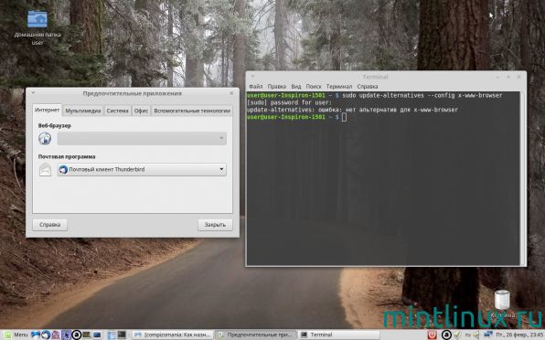545x340 pixels.
Task: Switch to the Вспомогательные технологии tab
Action: tap(192, 111)
